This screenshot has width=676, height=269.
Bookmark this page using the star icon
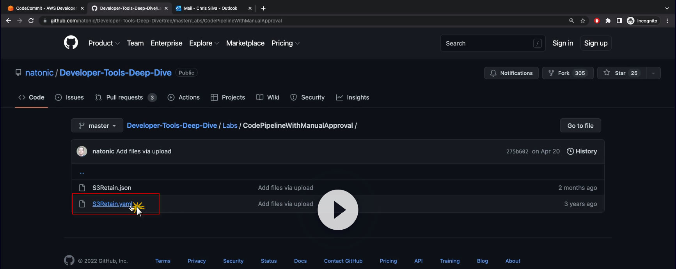tap(583, 21)
